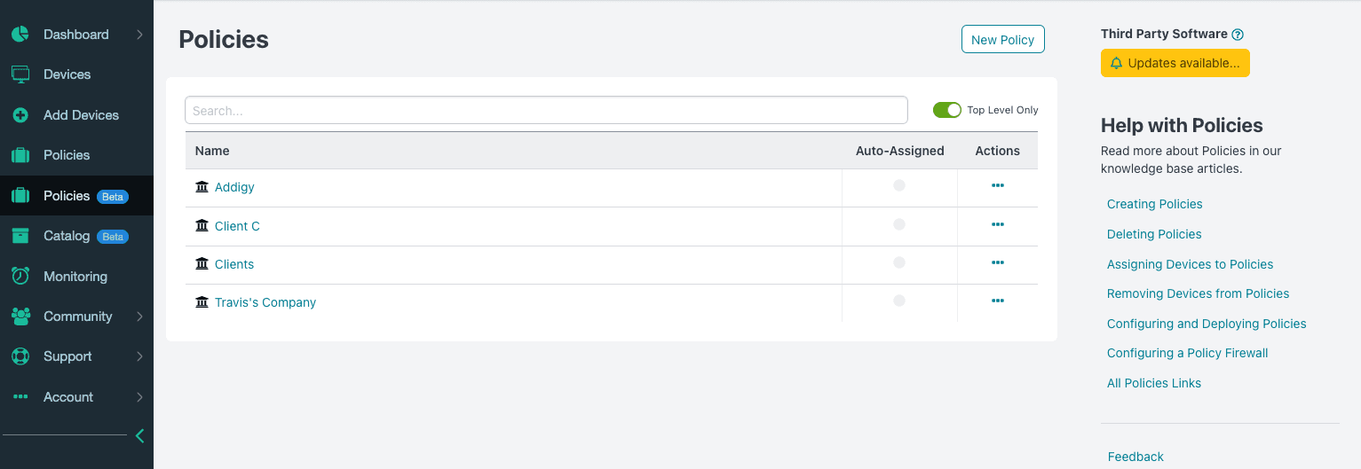Screen dimensions: 1361x469
Task: Open the Policies Beta menu item
Action: [67, 196]
